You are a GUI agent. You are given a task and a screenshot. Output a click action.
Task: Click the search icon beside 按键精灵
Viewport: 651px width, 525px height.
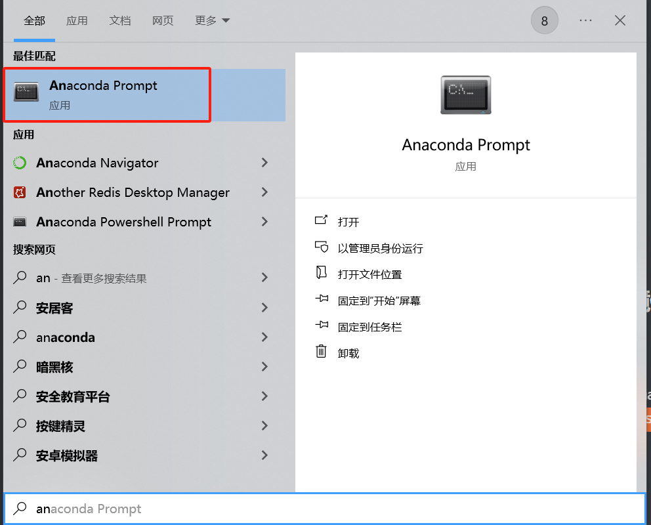[20, 425]
